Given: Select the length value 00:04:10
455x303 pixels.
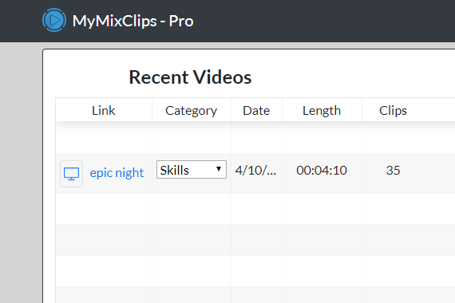Looking at the screenshot, I should pyautogui.click(x=322, y=170).
